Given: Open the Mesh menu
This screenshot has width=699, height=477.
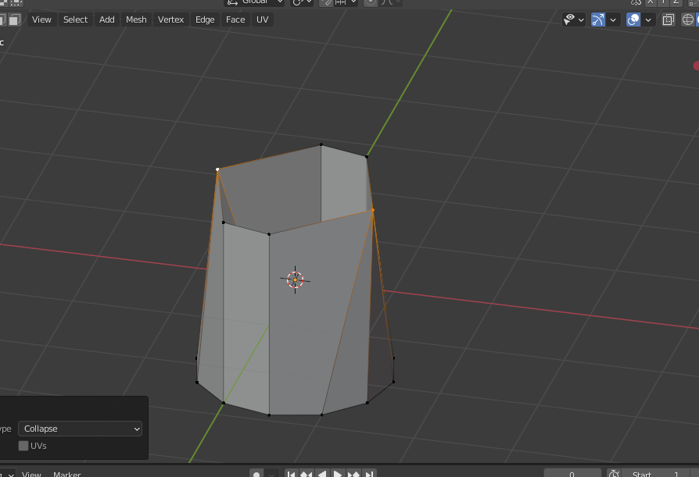Looking at the screenshot, I should tap(136, 20).
